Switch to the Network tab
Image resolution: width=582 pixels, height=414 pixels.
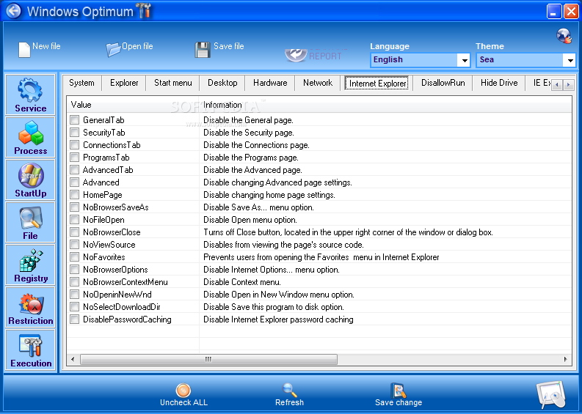(x=318, y=83)
